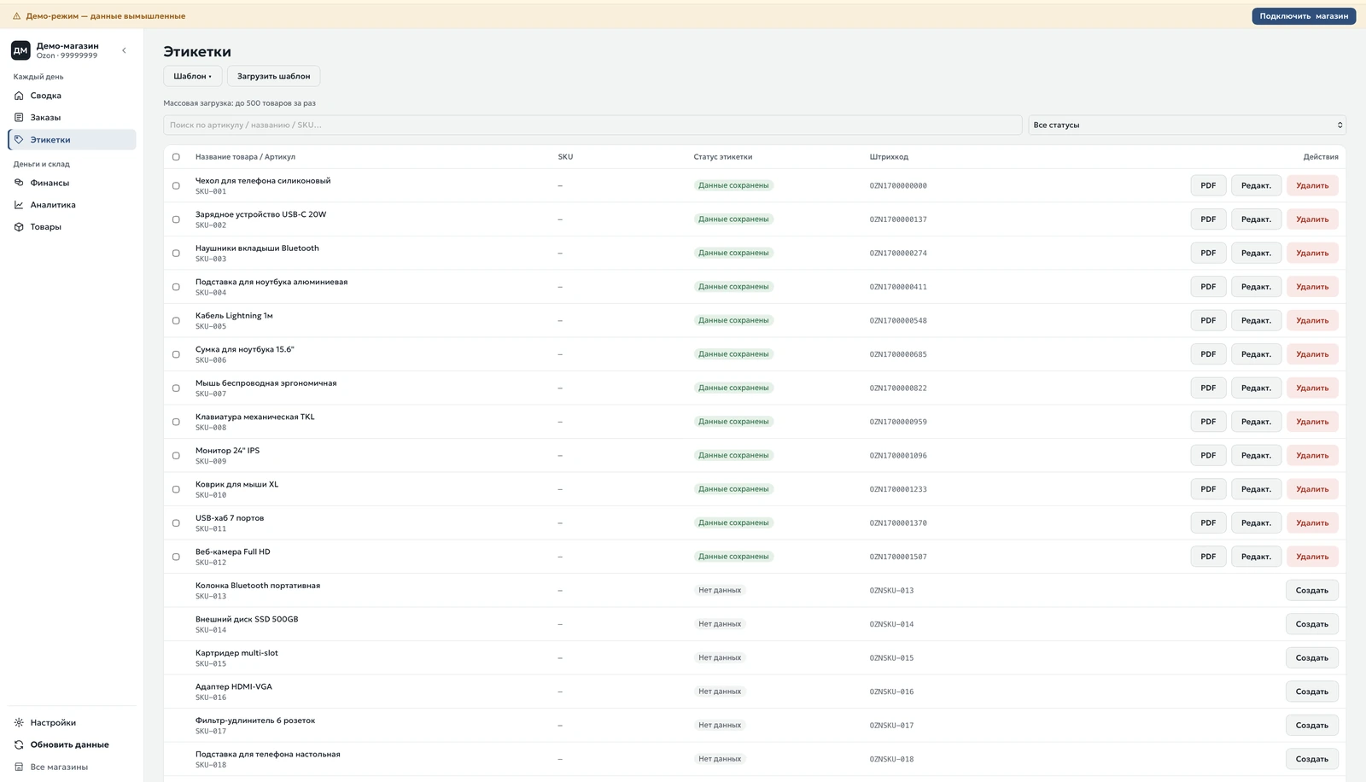Check the box for Чехол для телефона силиконовый

[x=176, y=185]
